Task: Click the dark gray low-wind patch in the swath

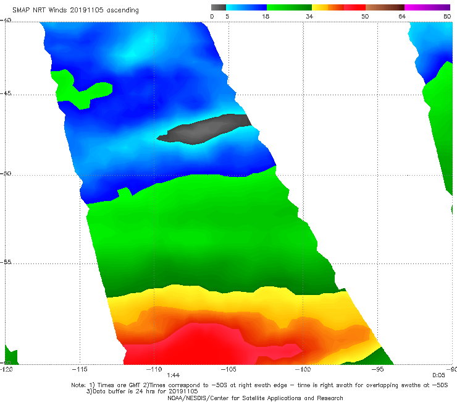Action: pyautogui.click(x=204, y=129)
